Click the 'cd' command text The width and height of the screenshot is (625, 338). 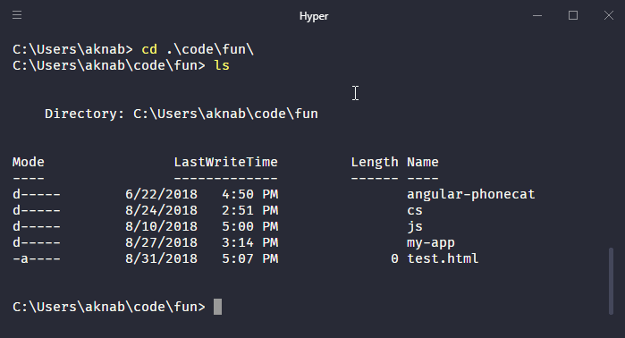pos(149,49)
